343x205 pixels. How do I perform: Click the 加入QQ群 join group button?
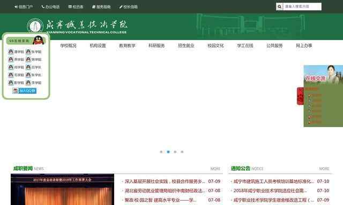[x=25, y=91]
